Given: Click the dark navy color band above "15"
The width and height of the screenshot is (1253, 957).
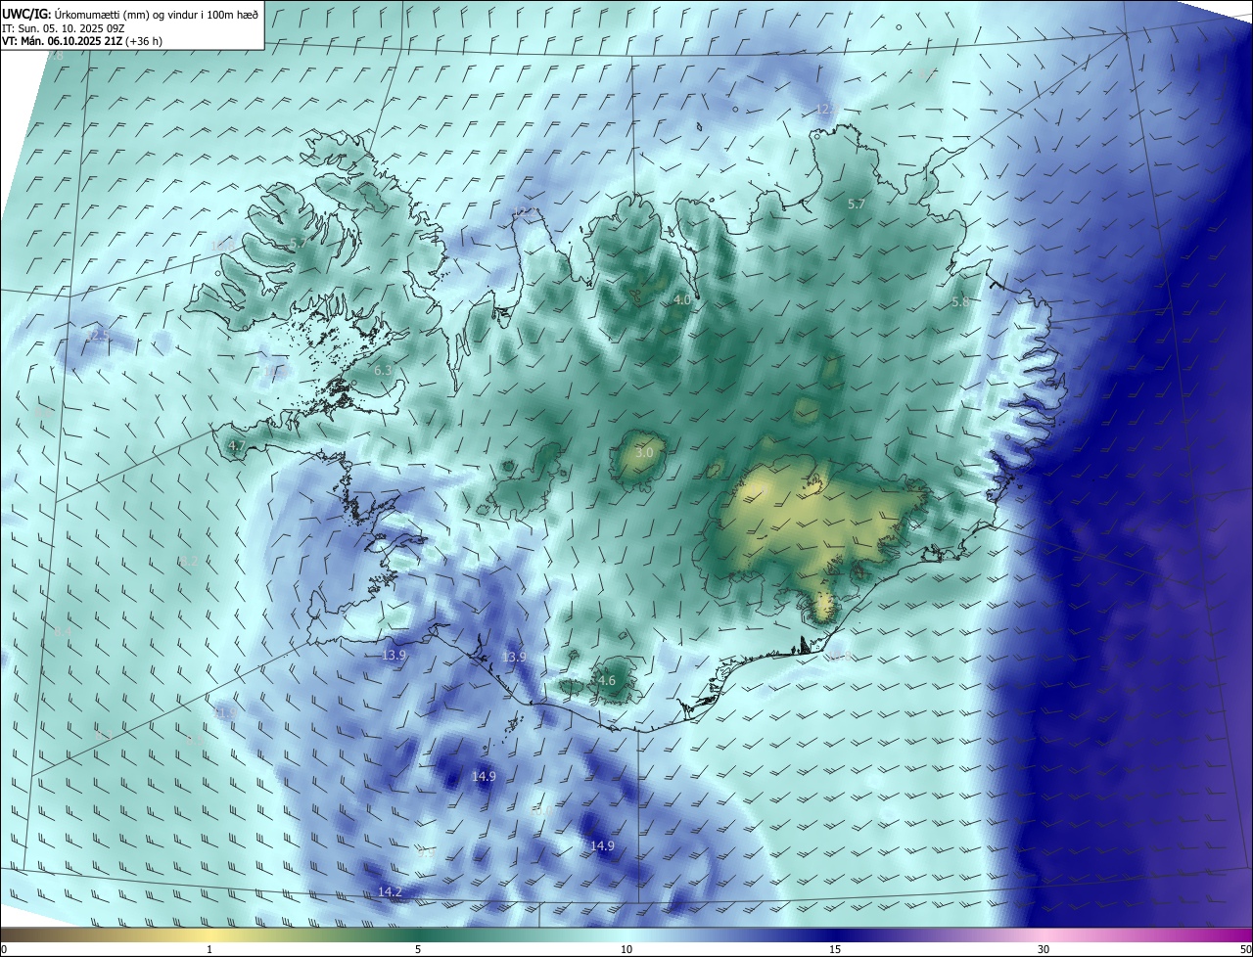Looking at the screenshot, I should tap(835, 934).
